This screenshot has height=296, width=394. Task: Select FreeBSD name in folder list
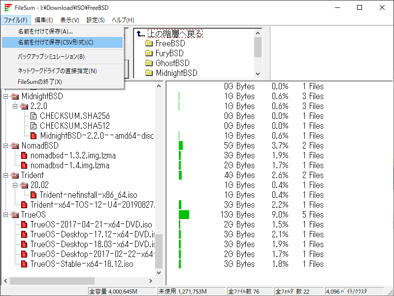(x=170, y=43)
